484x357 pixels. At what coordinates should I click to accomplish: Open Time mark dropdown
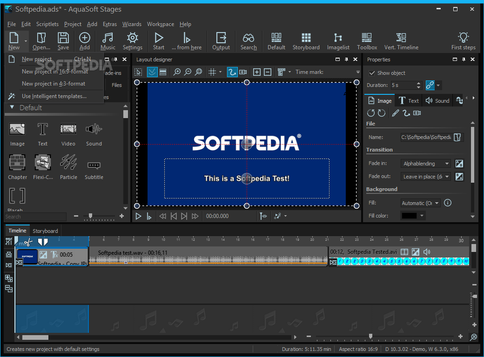358,72
